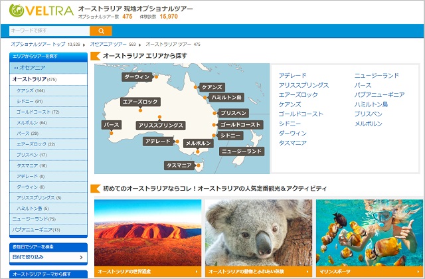Click アリススプリングス link in the text list

click(x=303, y=86)
